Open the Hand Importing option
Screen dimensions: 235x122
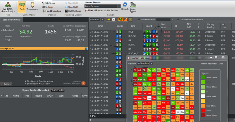[x=52, y=11]
